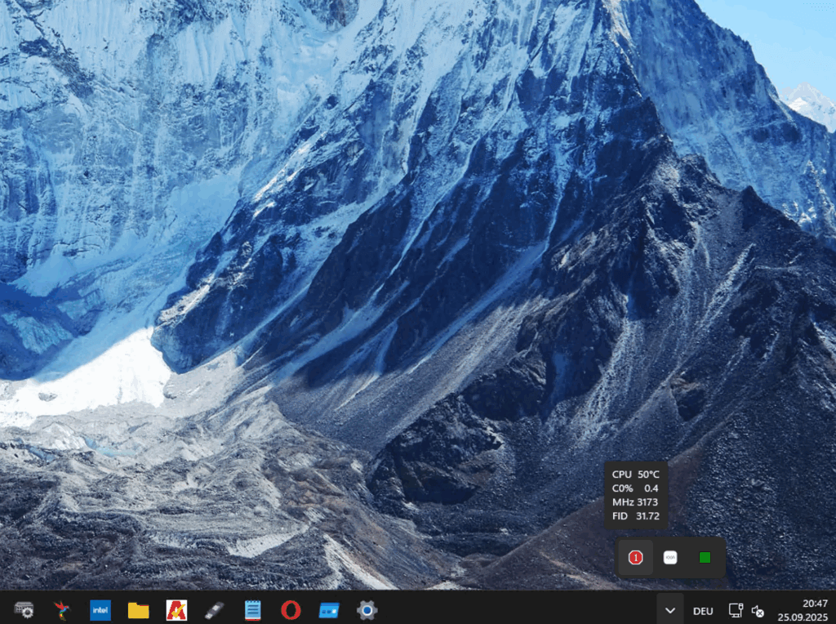Open the USB stick app on the taskbar

[215, 610]
